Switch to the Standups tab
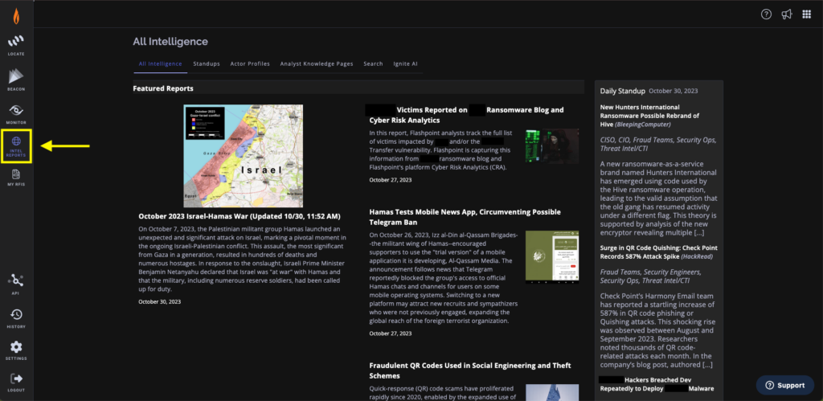Viewport: 823px width, 401px height. (207, 64)
